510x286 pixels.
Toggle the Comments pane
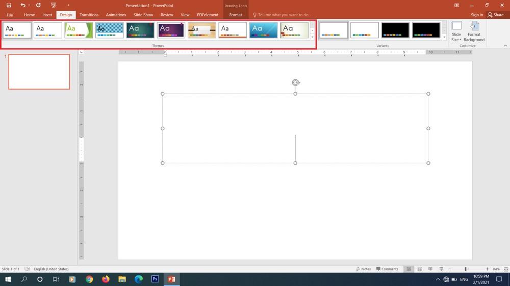tap(387, 269)
